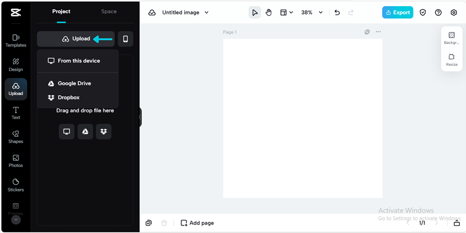466x233 pixels.
Task: Open the Untitled image name dropdown
Action: 185,13
